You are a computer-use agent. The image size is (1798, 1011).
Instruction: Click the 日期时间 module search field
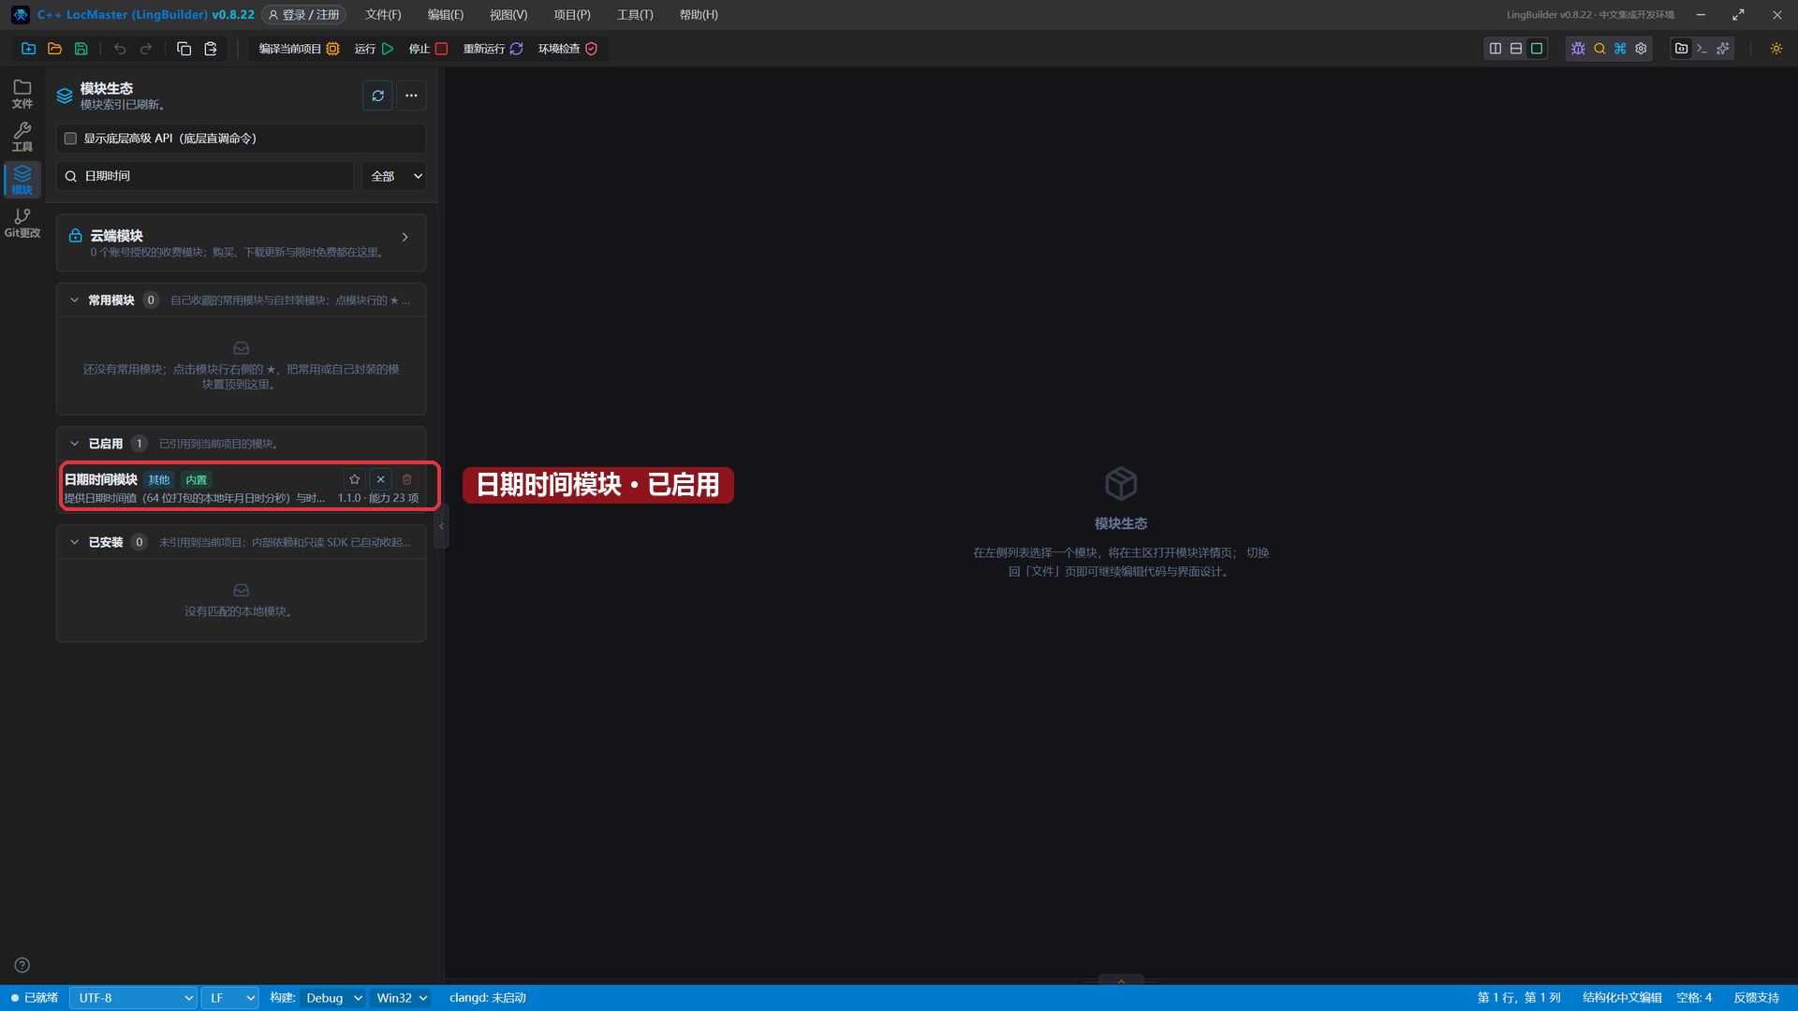(206, 176)
